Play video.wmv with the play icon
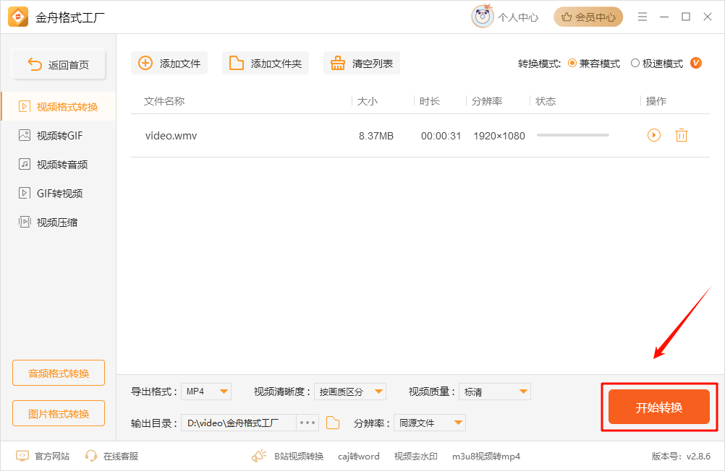725x471 pixels. click(x=654, y=135)
